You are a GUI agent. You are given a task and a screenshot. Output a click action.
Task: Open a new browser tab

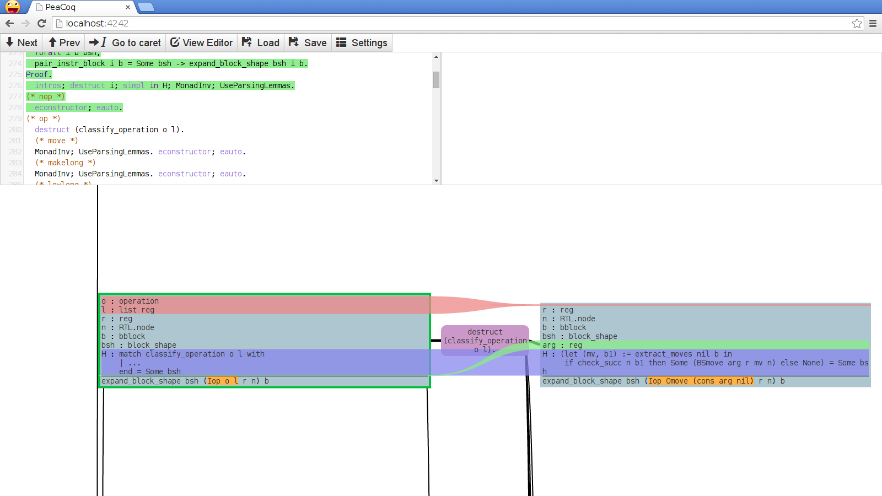coord(146,7)
